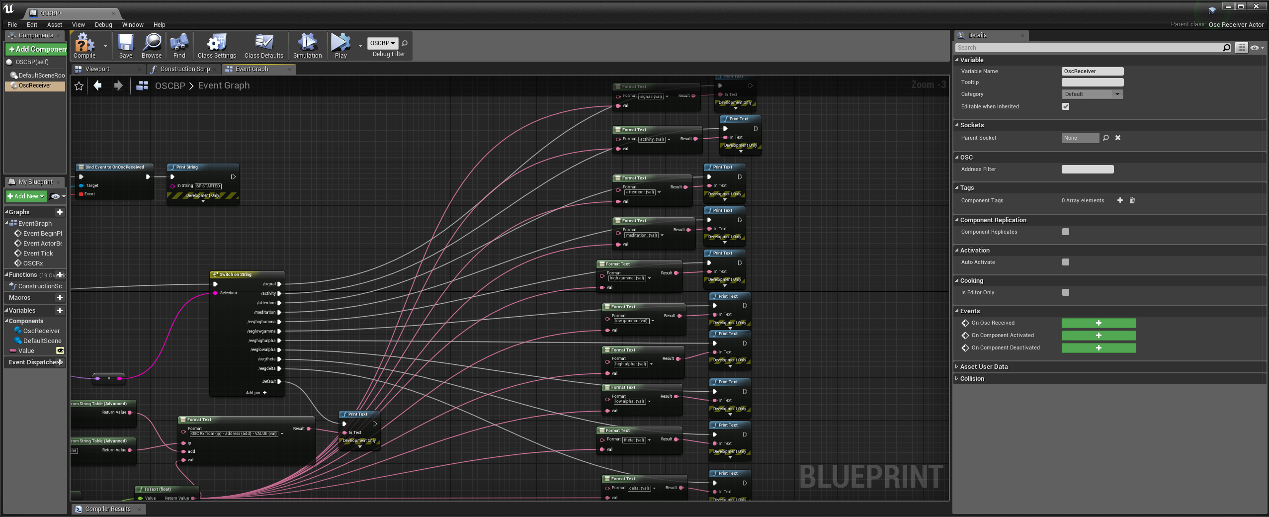Open Class Defaults
1269x517 pixels.
tap(264, 46)
